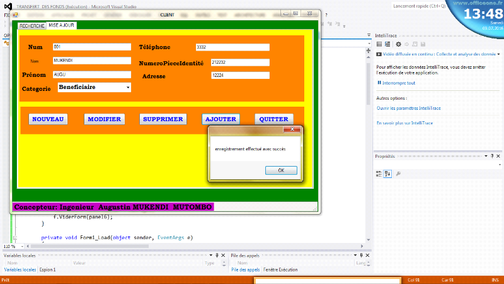Viewport: 504px width, 284px height.
Task: Click OK in the success message box
Action: 281,170
